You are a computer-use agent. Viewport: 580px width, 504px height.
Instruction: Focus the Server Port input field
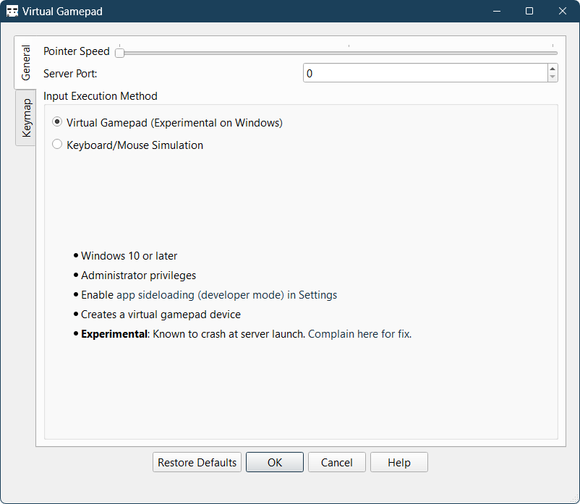tap(425, 73)
